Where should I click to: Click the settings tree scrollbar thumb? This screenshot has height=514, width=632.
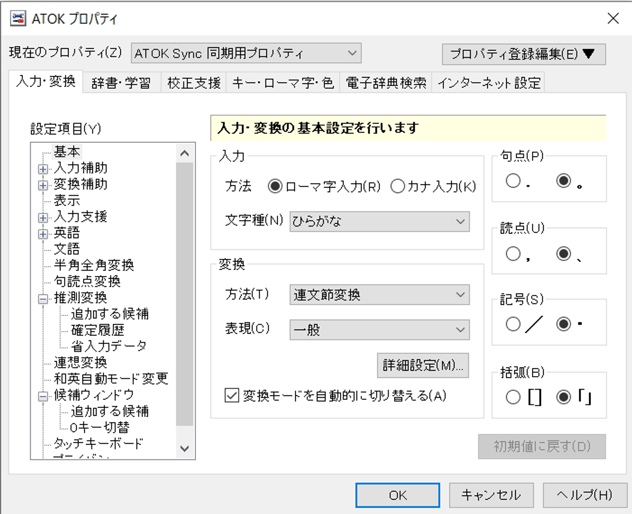click(184, 294)
